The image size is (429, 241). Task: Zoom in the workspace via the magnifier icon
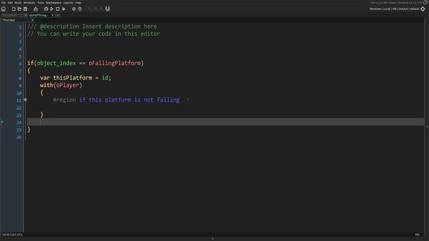(x=101, y=9)
